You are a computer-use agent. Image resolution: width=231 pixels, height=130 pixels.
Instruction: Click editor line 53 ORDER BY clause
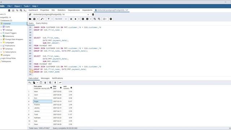tap(47, 72)
